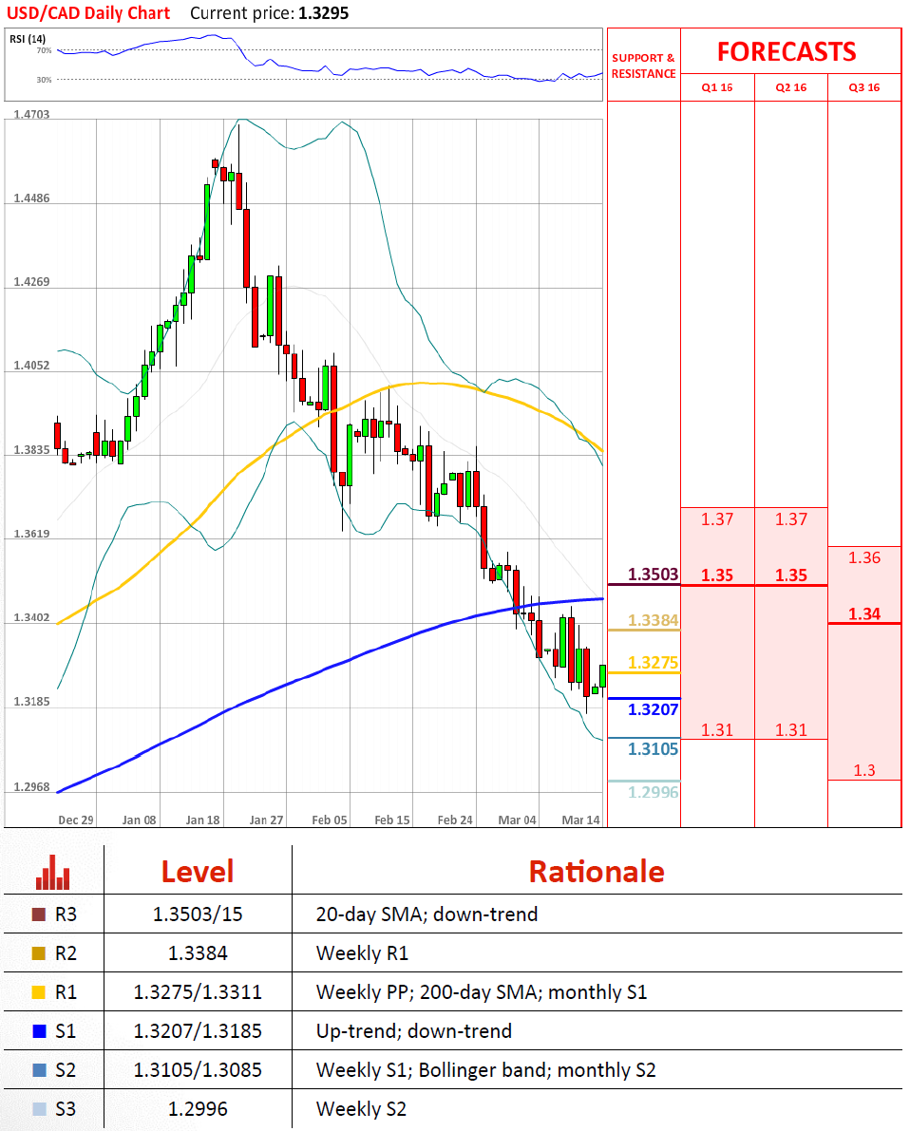This screenshot has width=910, height=1131.
Task: Click the 'Weekly S2' rationale text
Action: tap(361, 1109)
